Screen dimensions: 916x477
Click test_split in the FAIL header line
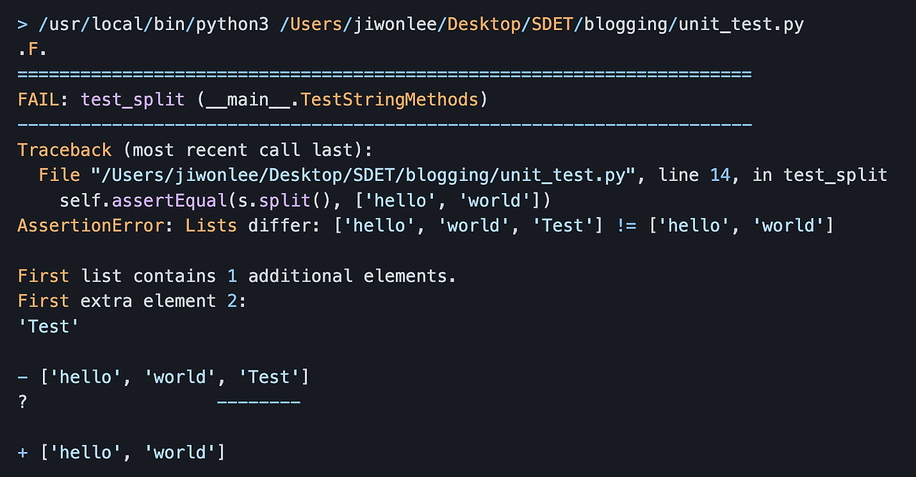pos(132,99)
